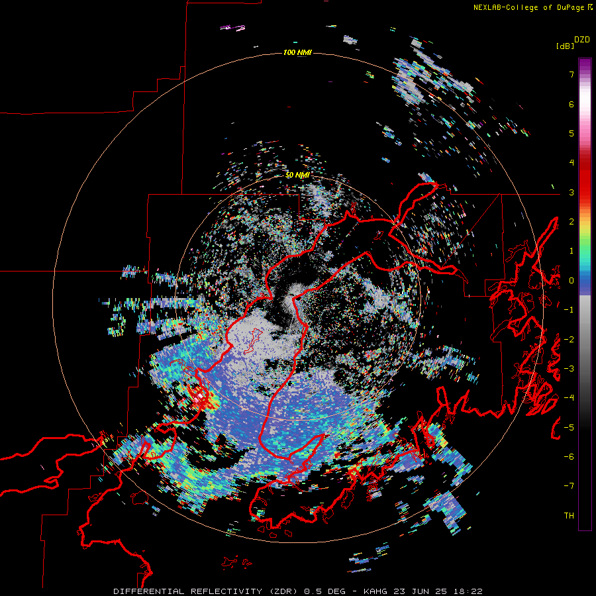The height and width of the screenshot is (596, 596).
Task: Click the 7 value on color scale
Action: click(571, 74)
